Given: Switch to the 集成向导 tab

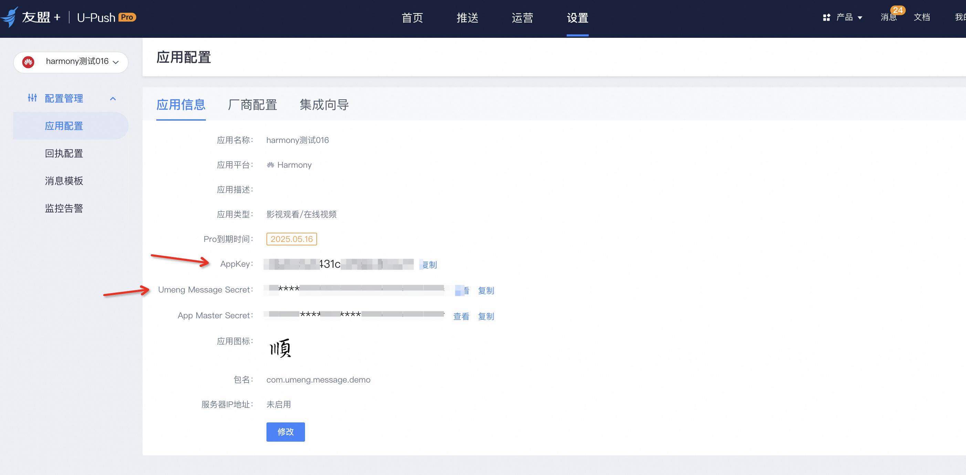Looking at the screenshot, I should point(324,104).
